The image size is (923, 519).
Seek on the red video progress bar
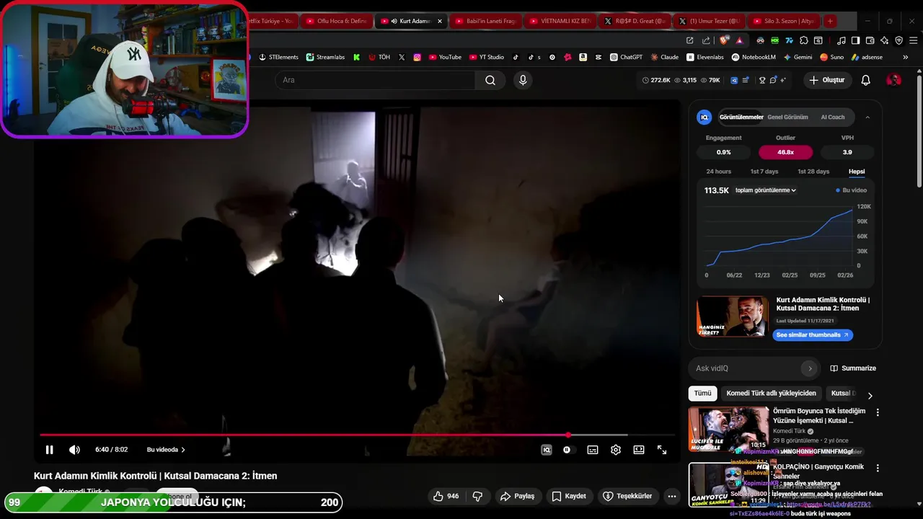click(358, 435)
